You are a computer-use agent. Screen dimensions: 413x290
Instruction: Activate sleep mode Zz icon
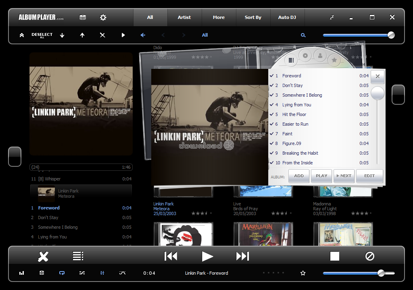[332, 17]
